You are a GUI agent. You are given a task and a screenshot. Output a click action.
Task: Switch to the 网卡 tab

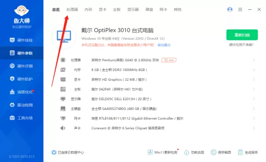pos(163,10)
